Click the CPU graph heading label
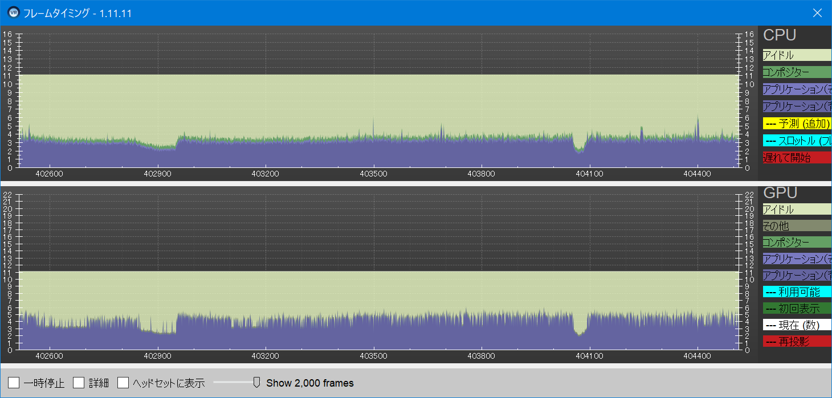 (x=779, y=35)
